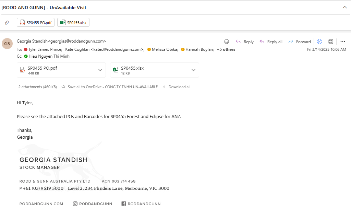Click the Instagram icon in signature
351x209 pixels.
75,204
